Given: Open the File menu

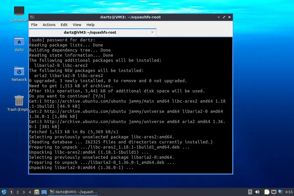Looking at the screenshot, I should point(34,25).
